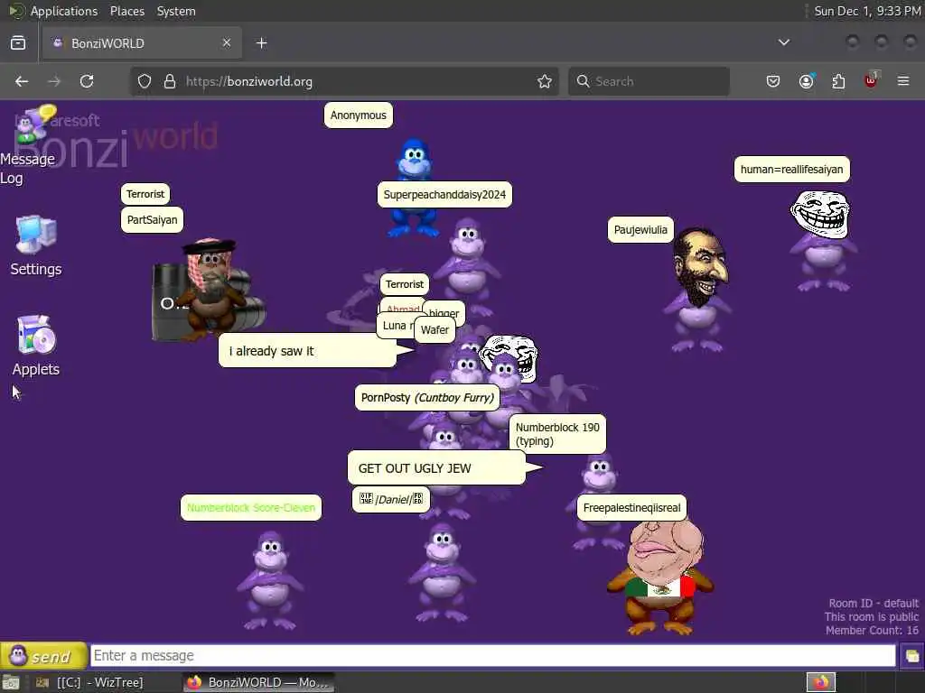Click the Numberblock 190 (typing) tag

[x=557, y=434]
